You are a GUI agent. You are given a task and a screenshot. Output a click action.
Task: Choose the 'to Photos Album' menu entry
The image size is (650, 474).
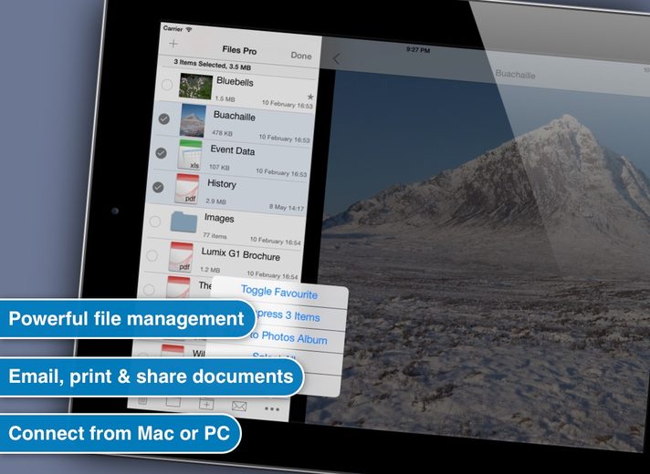[x=289, y=337]
